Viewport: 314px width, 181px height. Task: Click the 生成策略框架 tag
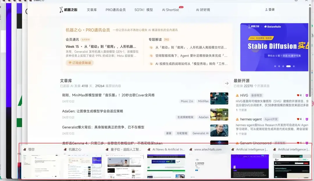click(185, 117)
